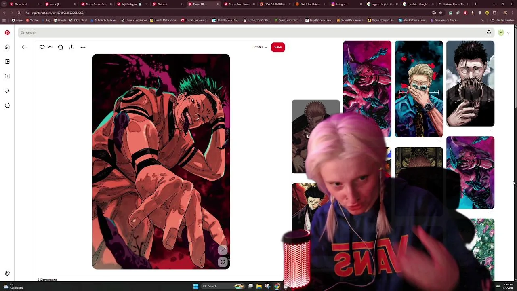
Task: Expand account options chevron beside avatar
Action: click(508, 32)
